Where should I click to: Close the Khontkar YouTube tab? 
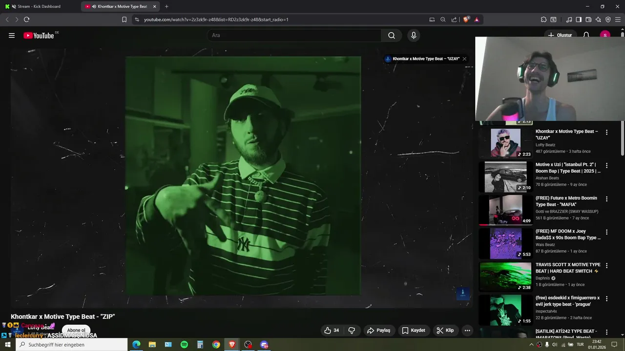tap(155, 6)
